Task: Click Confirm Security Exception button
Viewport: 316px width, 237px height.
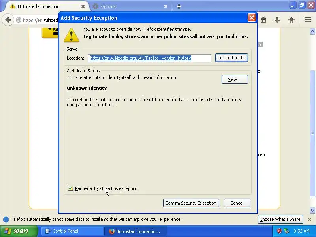Action: pos(191,203)
